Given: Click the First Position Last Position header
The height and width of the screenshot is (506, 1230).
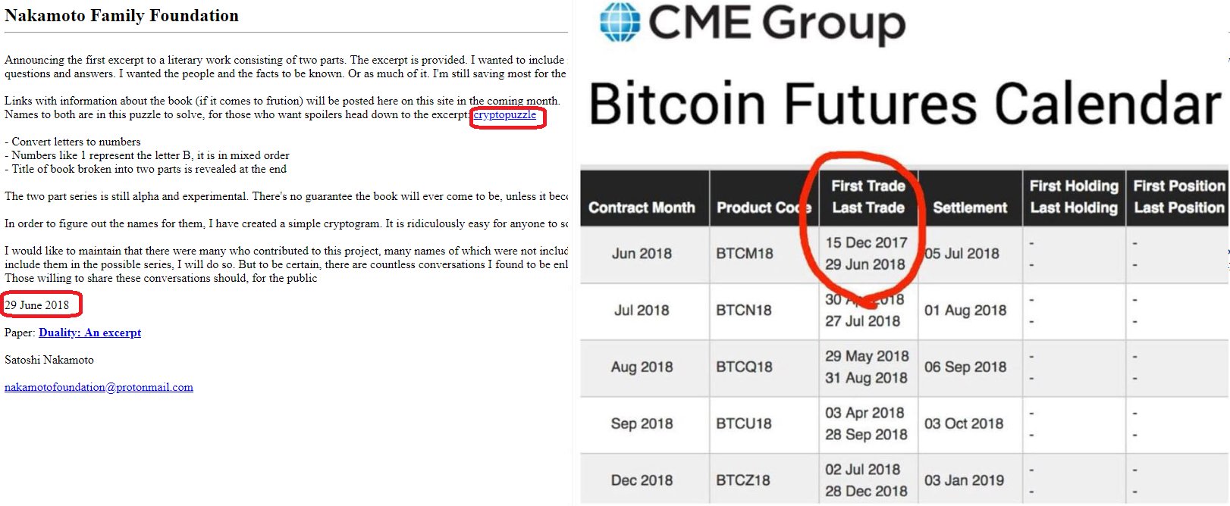Looking at the screenshot, I should pos(1178,197).
